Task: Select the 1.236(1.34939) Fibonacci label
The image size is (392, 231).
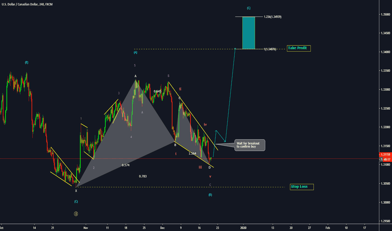Action: (272, 17)
